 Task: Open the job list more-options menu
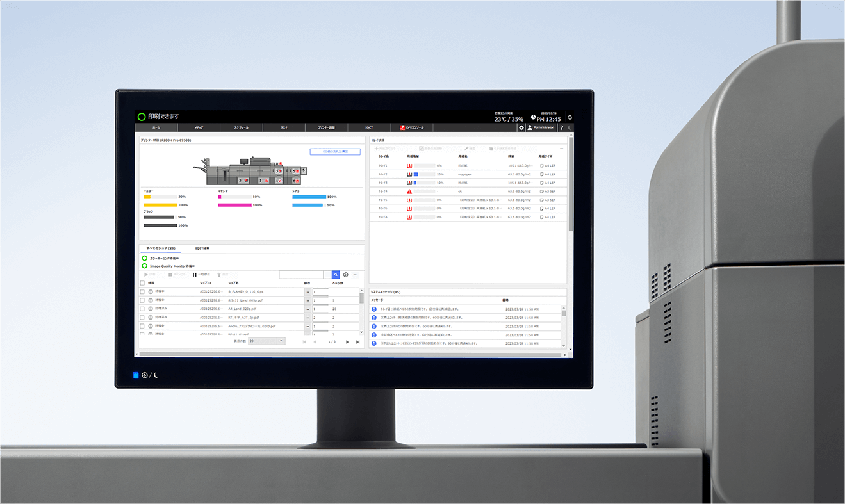[356, 275]
